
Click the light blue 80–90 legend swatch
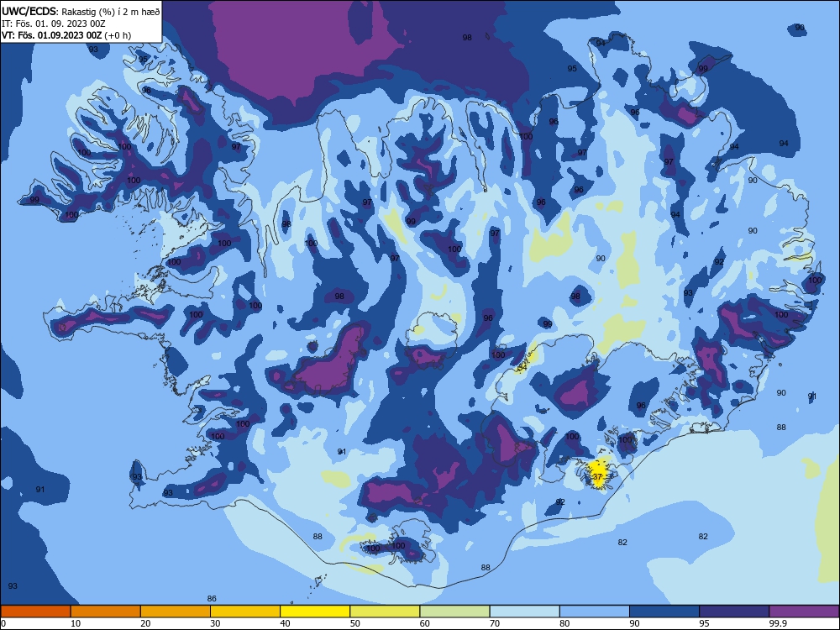click(595, 612)
